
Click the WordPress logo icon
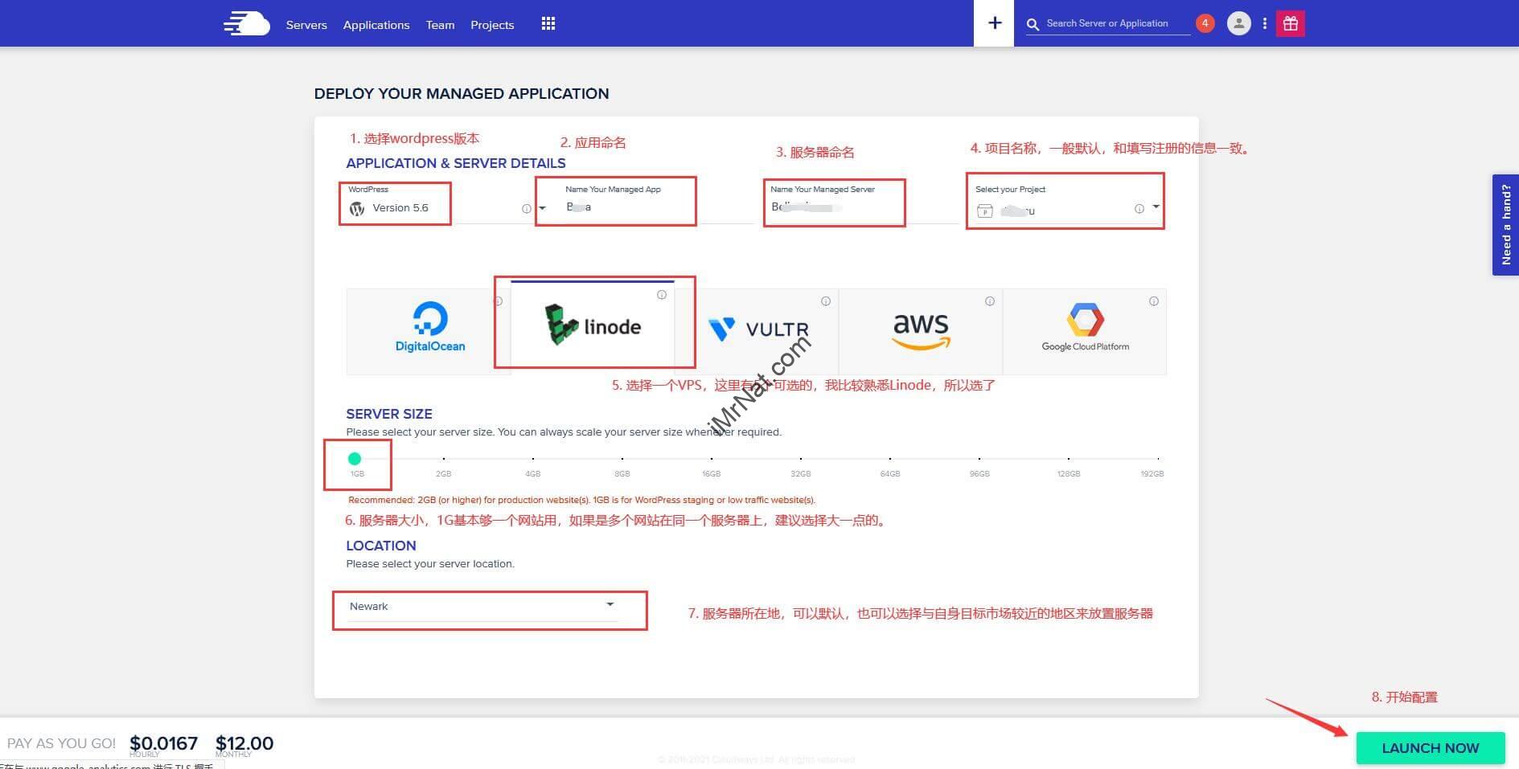tap(357, 209)
